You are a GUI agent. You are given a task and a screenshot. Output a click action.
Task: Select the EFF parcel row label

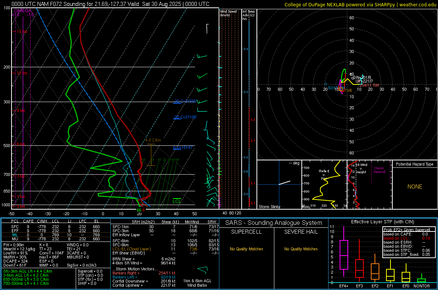tap(15, 231)
